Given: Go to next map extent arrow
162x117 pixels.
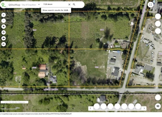Looking at the screenshot, I should tap(4, 44).
